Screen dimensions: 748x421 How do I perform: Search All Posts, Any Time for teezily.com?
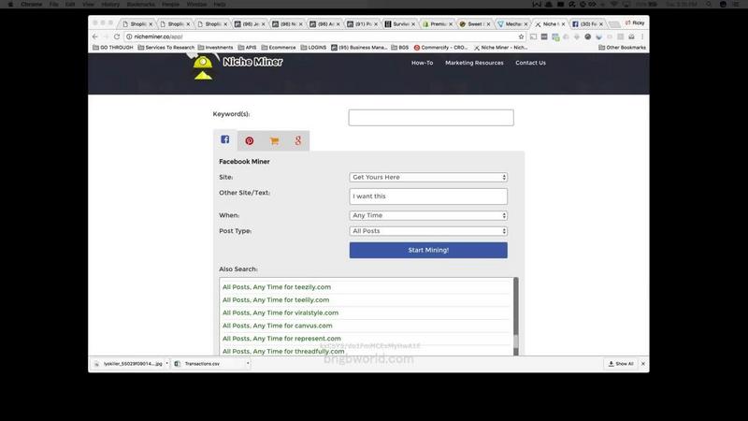277,287
